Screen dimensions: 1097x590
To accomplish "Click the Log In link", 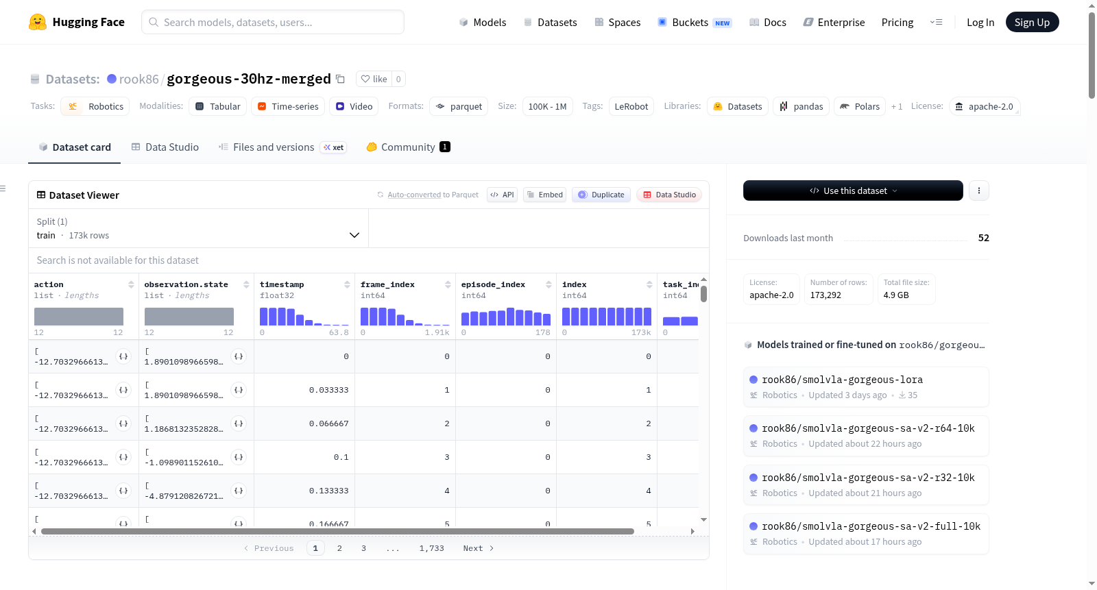I will tap(980, 22).
